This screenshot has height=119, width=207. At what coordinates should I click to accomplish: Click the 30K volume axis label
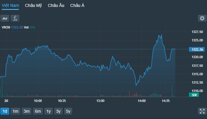click(x=194, y=95)
